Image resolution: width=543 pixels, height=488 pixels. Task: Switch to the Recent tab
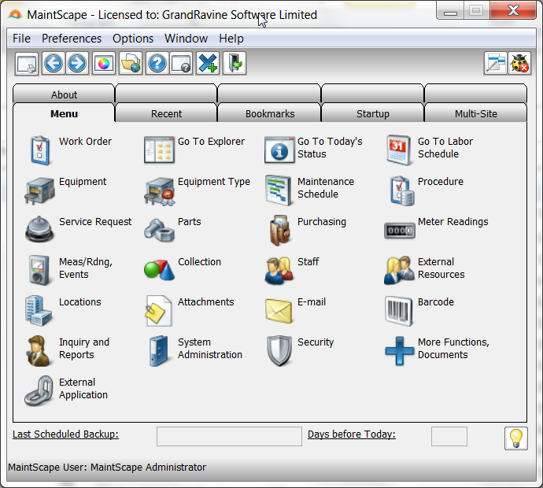pos(166,113)
